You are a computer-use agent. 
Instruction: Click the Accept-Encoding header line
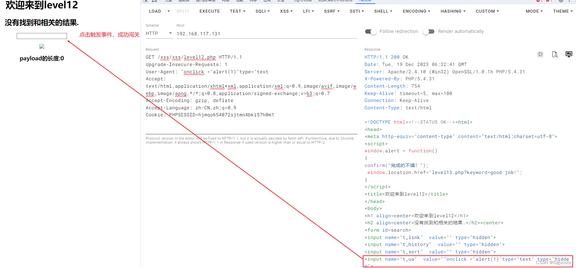(189, 101)
